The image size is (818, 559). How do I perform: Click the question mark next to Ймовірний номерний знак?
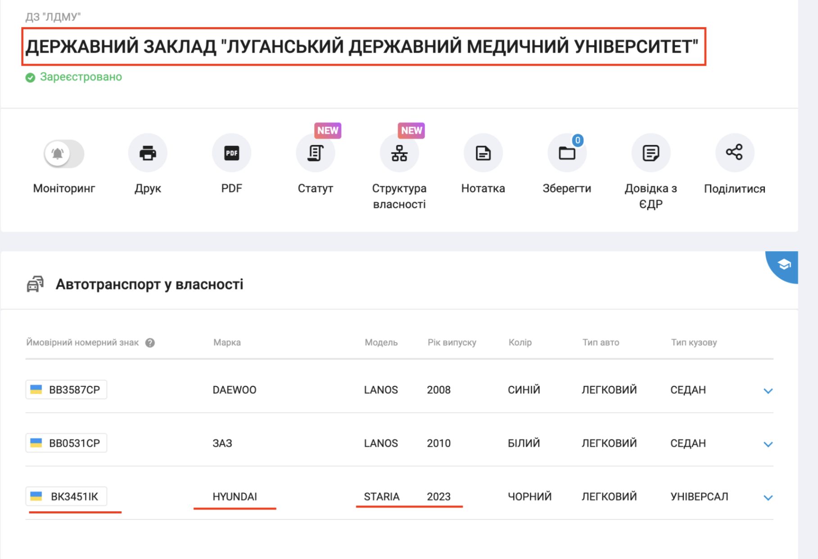[150, 343]
